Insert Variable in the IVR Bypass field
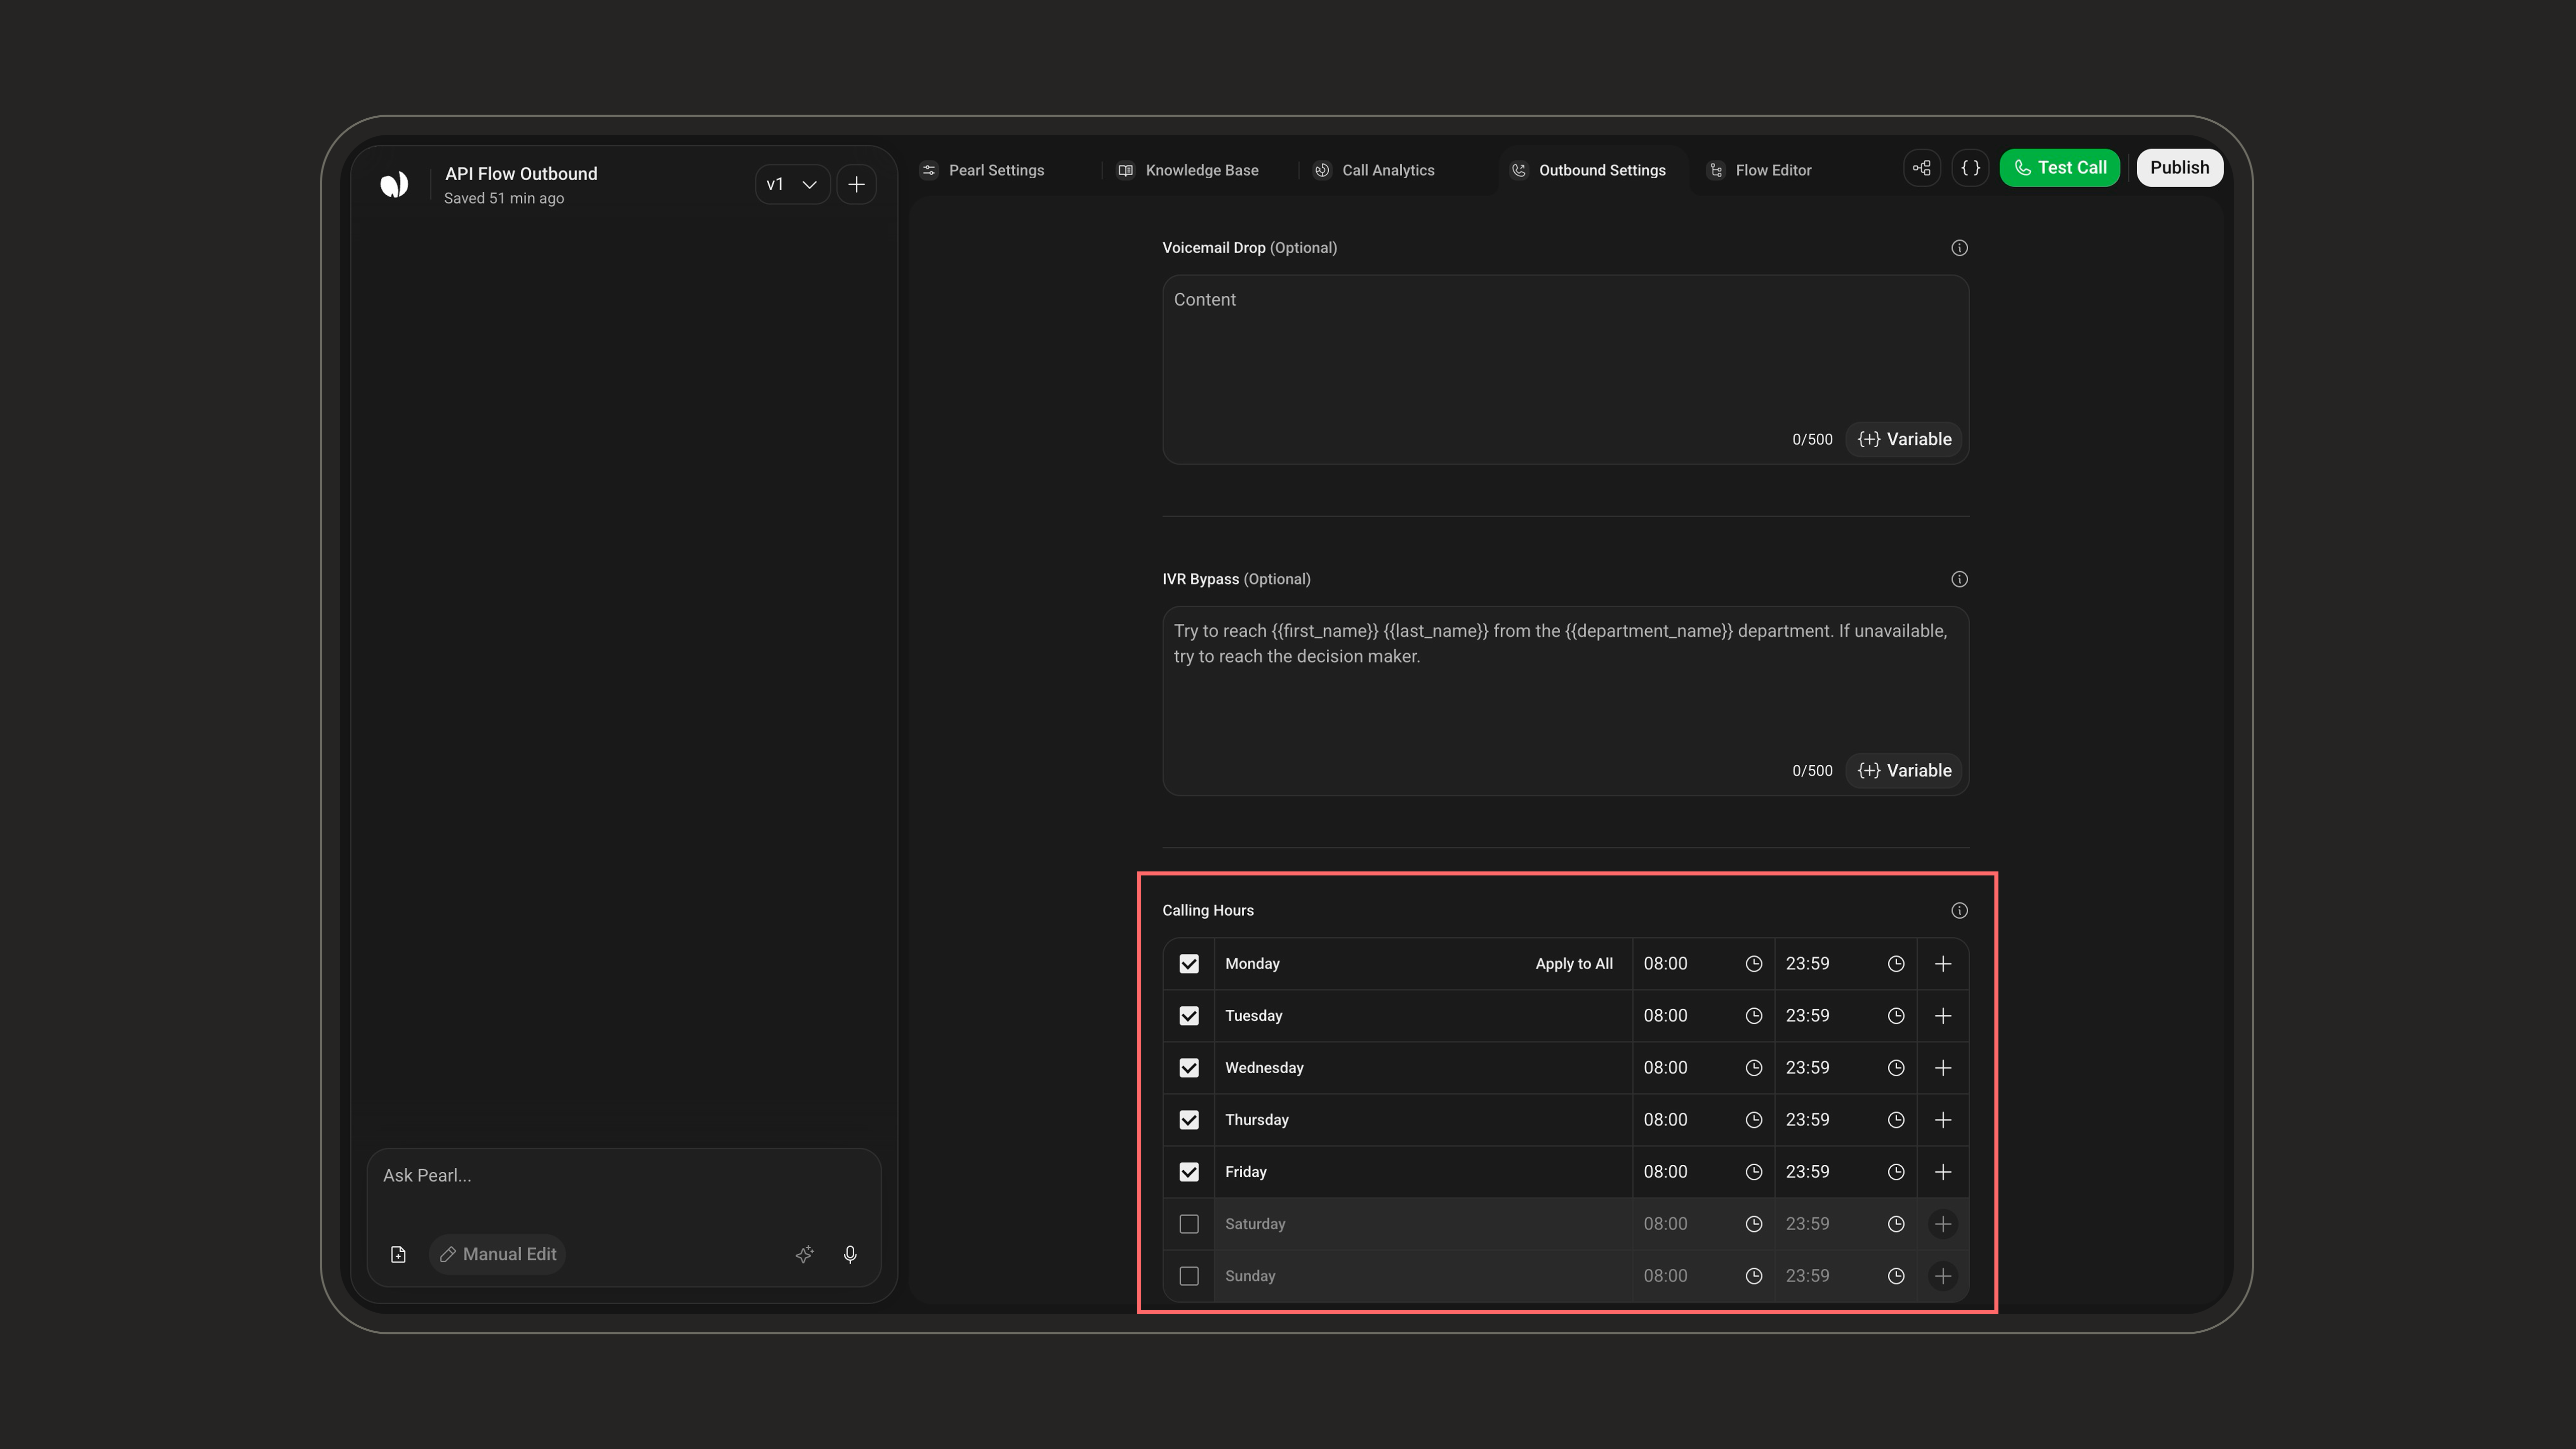2576x1449 pixels. (1904, 771)
